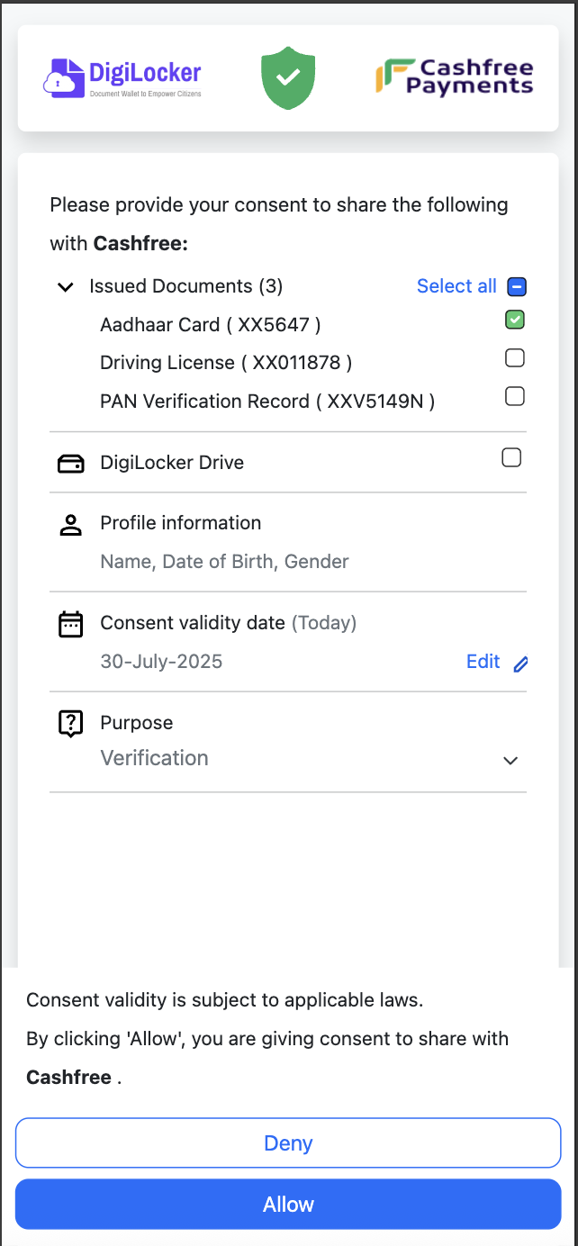
Task: Open the Purpose dropdown arrow
Action: coord(510,761)
